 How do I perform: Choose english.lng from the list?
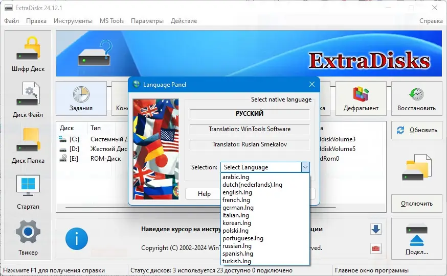point(265,192)
